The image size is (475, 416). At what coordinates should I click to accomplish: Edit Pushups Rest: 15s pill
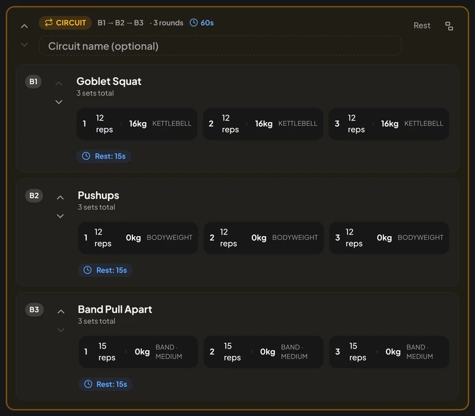coord(105,271)
